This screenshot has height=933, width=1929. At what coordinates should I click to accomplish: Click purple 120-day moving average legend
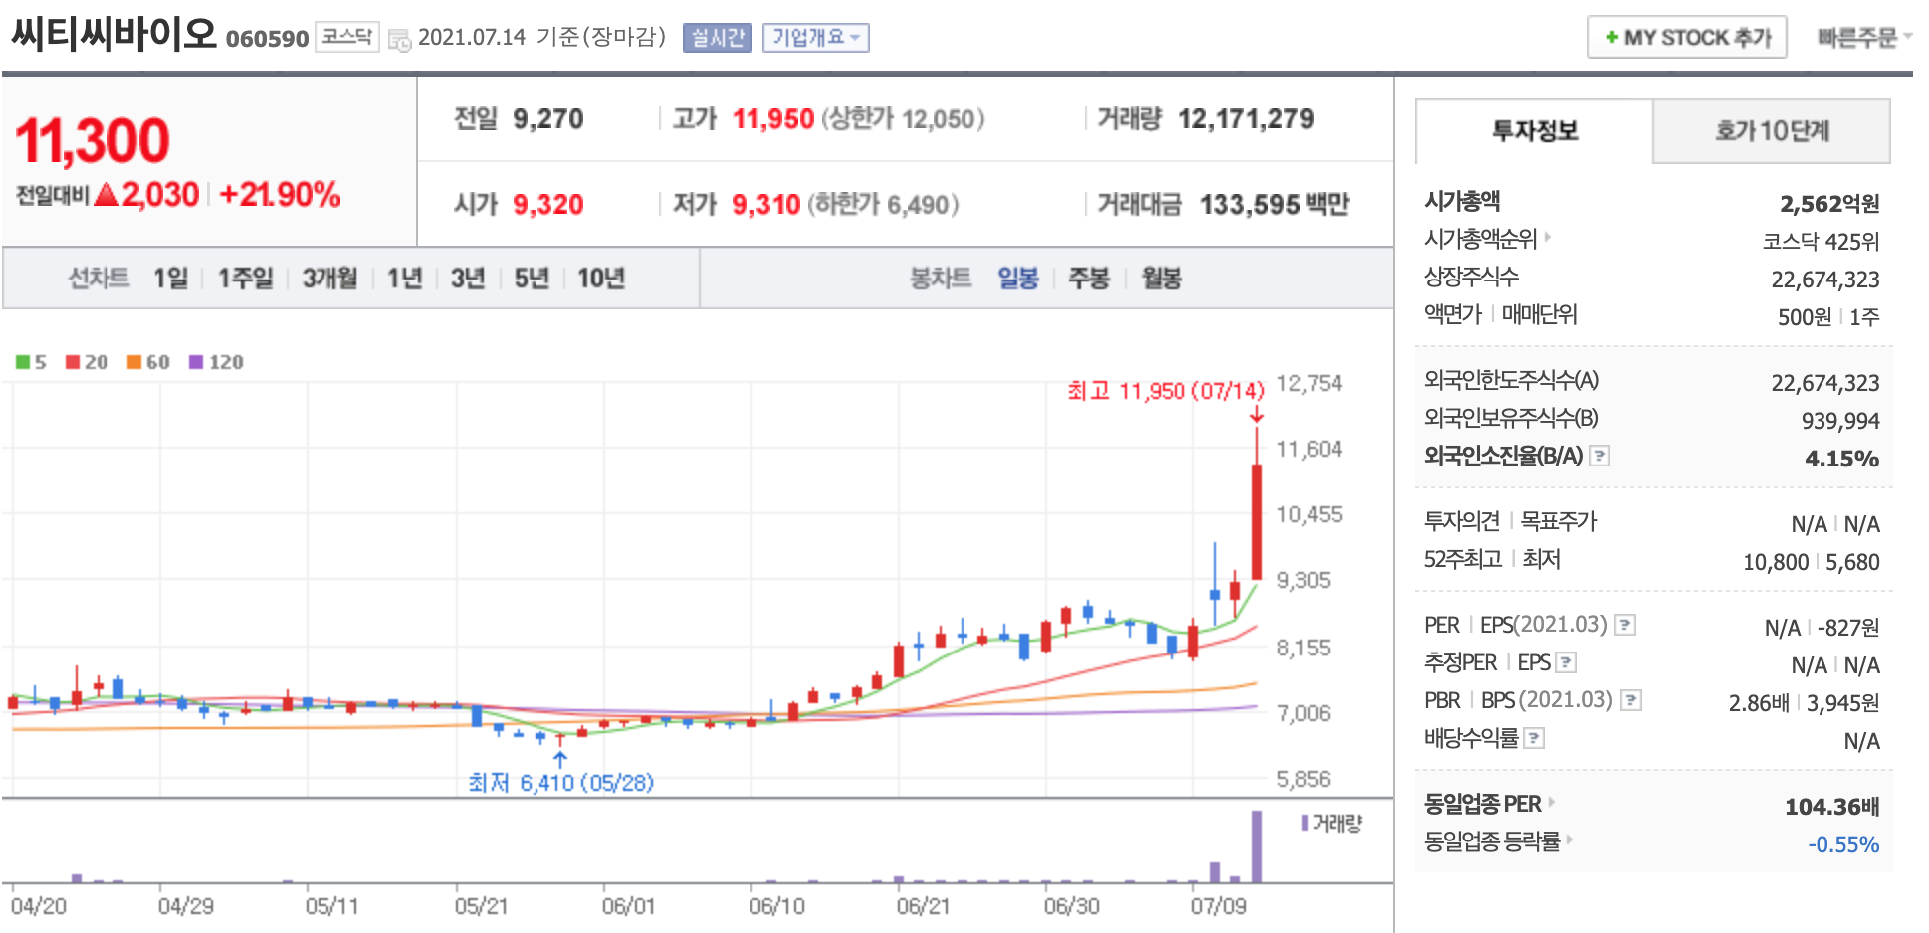(216, 362)
